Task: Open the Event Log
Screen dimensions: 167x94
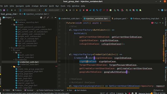Action: point(158,90)
